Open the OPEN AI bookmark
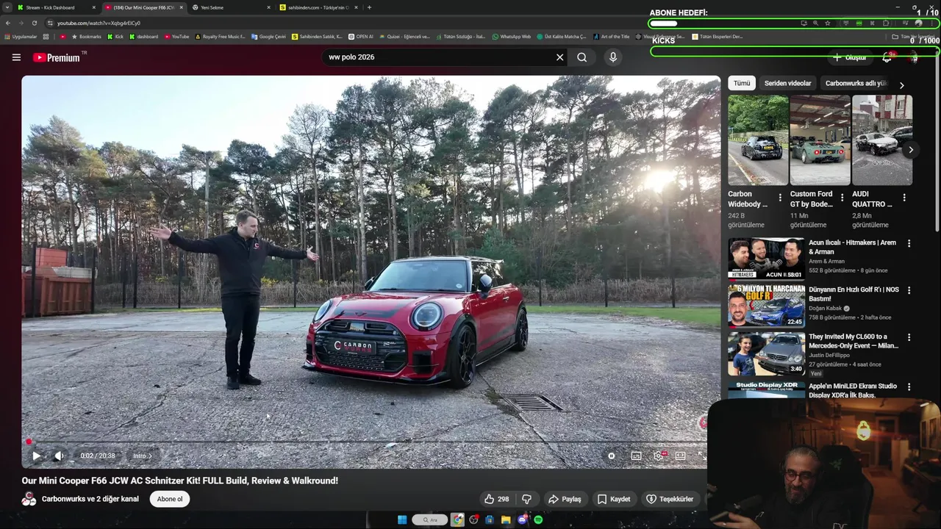 pyautogui.click(x=361, y=36)
